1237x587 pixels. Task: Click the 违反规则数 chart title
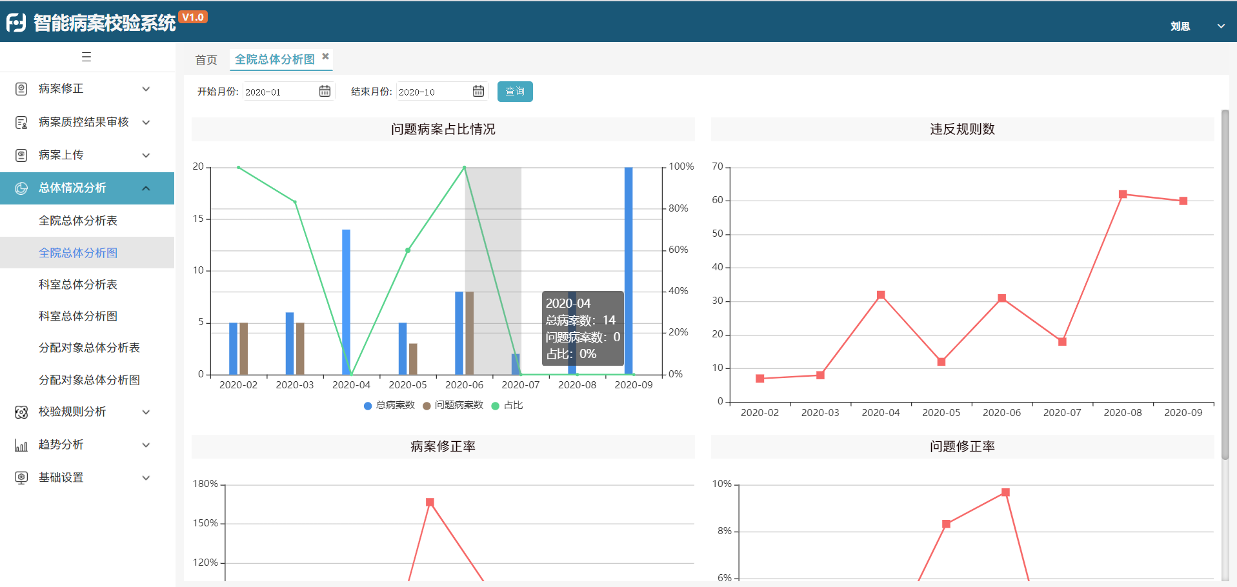tap(962, 129)
